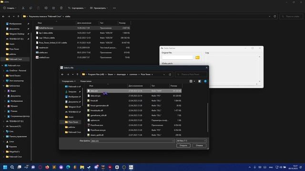Toggle the preview pane icon in file dialog

(200, 81)
